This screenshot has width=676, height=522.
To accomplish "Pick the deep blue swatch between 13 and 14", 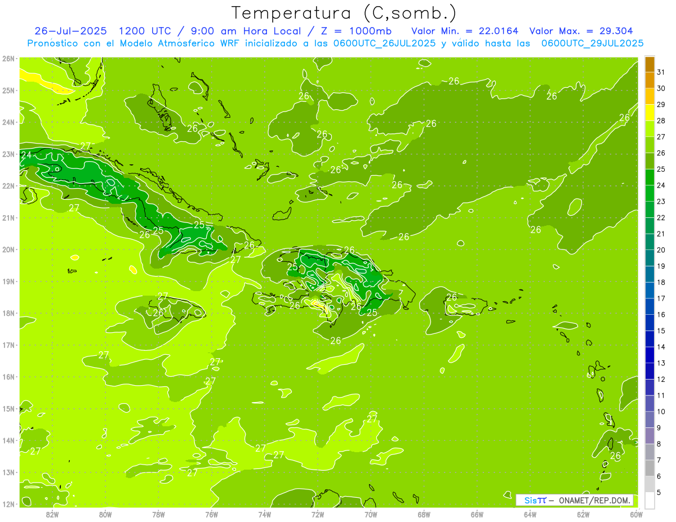I will point(650,355).
